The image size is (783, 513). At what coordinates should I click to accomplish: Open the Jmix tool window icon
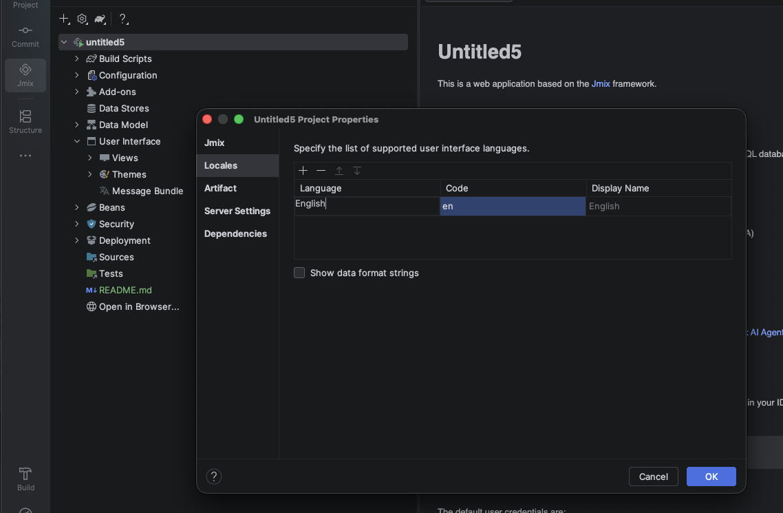pyautogui.click(x=25, y=75)
